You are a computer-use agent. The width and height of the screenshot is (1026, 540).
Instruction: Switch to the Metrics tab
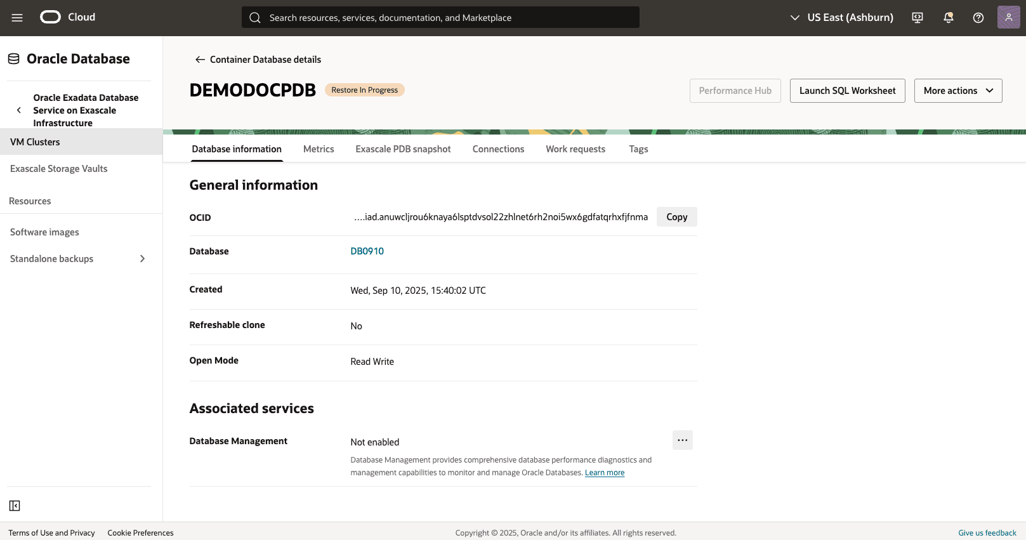319,149
